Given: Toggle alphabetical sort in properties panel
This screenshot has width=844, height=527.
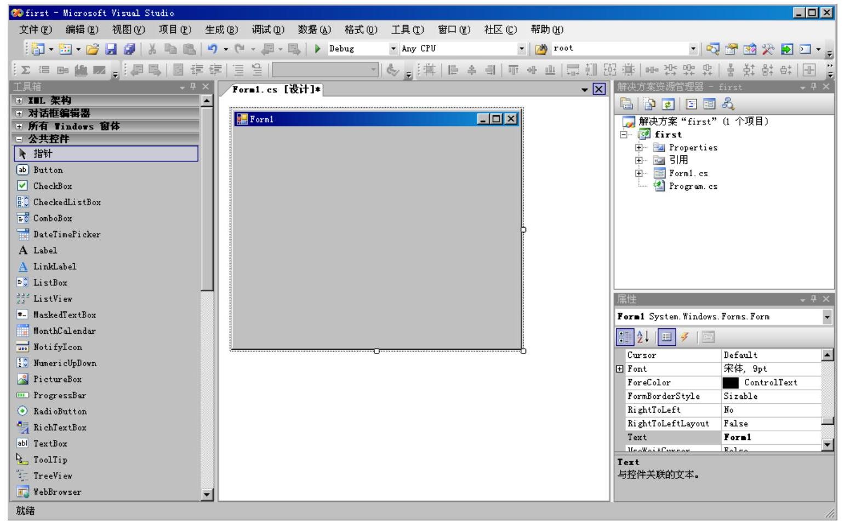Looking at the screenshot, I should point(643,337).
